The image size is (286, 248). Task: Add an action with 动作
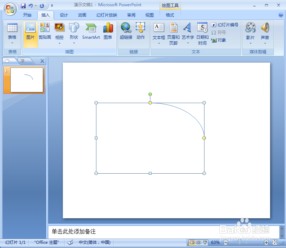click(x=141, y=31)
